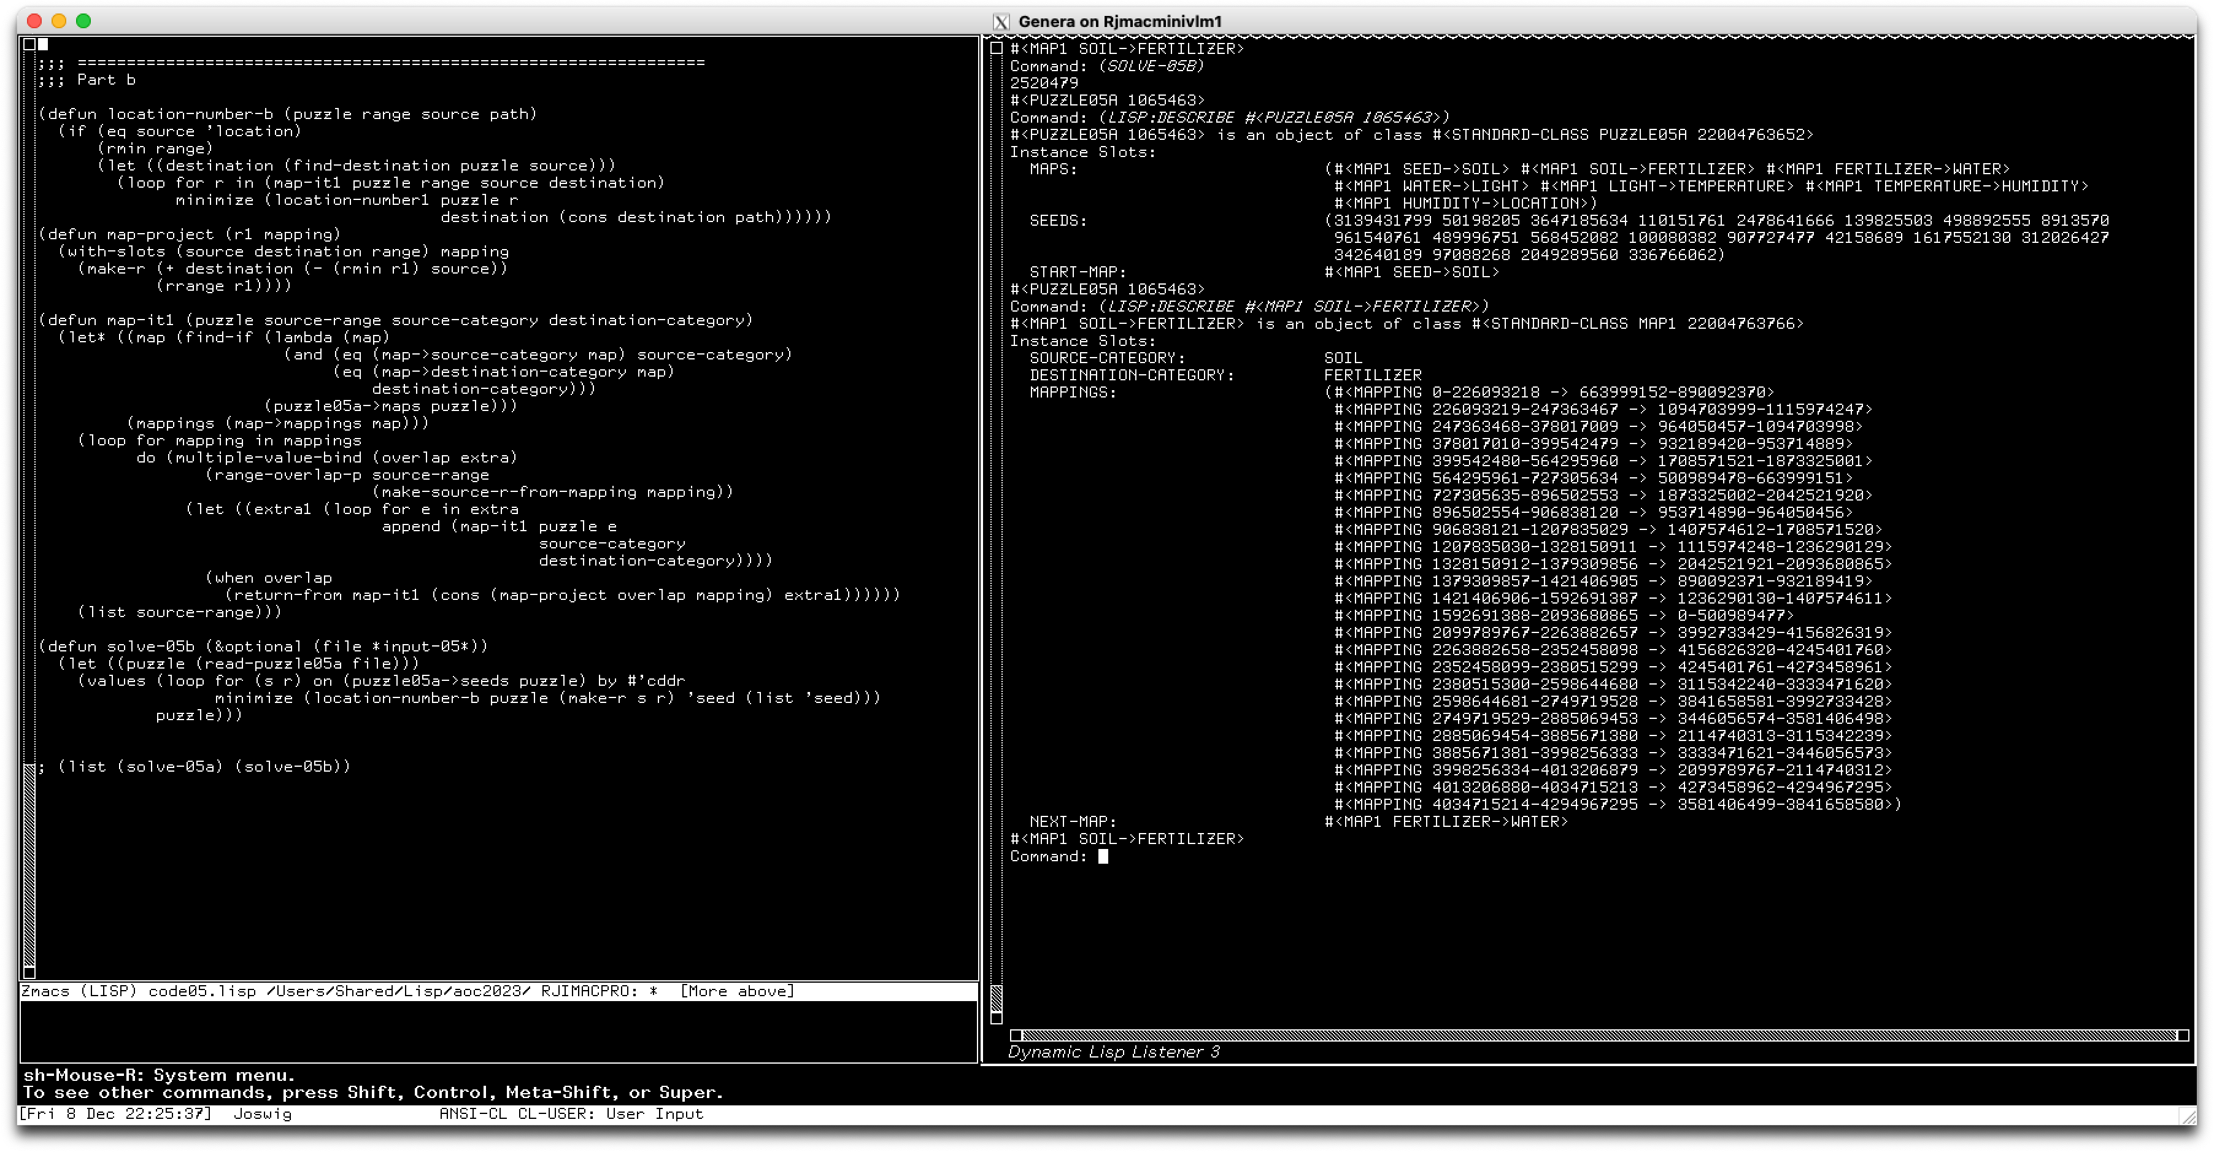This screenshot has height=1152, width=2214.
Task: Click NEXT-MAP value #<MAP1 FERTILIZER->WATER>
Action: coord(1446,822)
